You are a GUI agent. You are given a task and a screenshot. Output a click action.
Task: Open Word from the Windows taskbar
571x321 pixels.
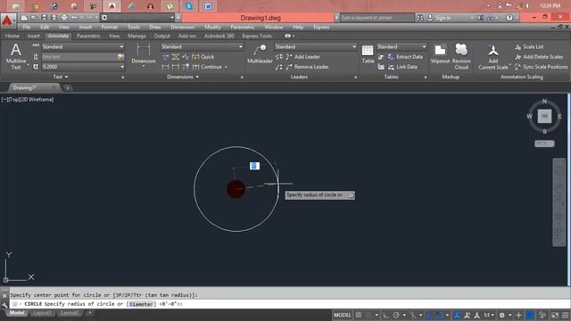click(208, 6)
